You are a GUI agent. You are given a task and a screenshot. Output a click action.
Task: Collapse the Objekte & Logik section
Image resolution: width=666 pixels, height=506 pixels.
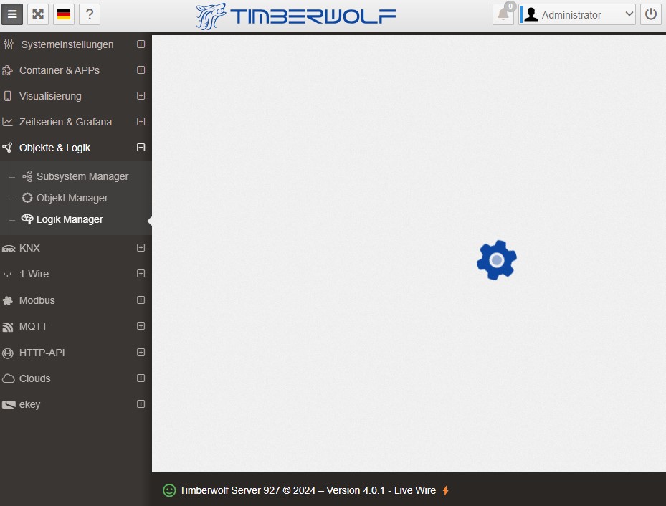[x=141, y=148]
